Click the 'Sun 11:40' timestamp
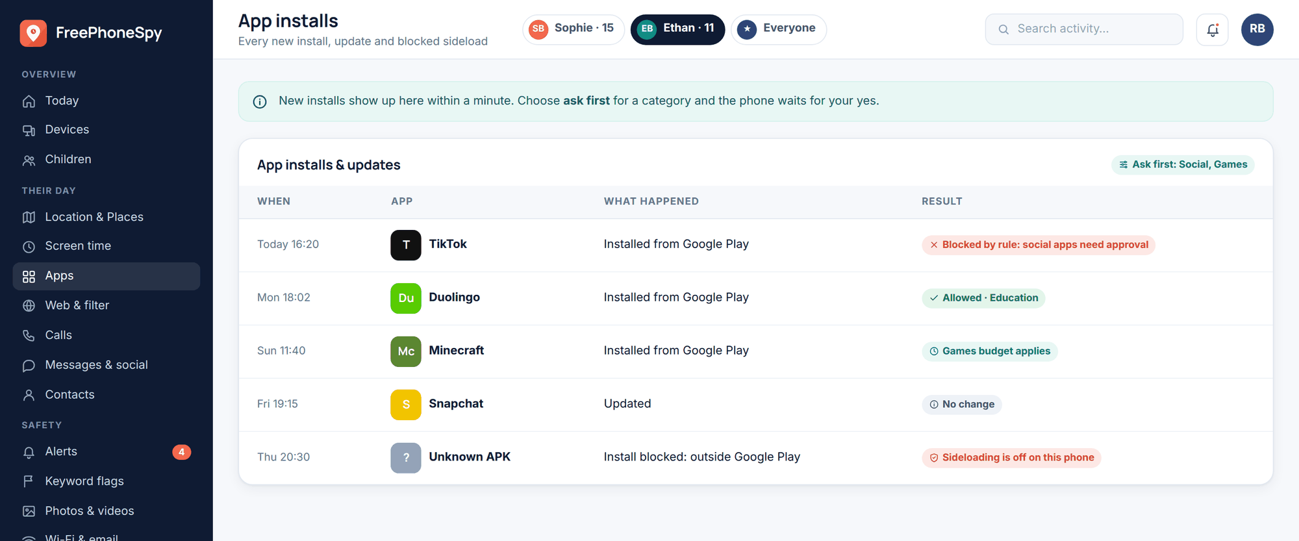The width and height of the screenshot is (1299, 541). pyautogui.click(x=281, y=351)
